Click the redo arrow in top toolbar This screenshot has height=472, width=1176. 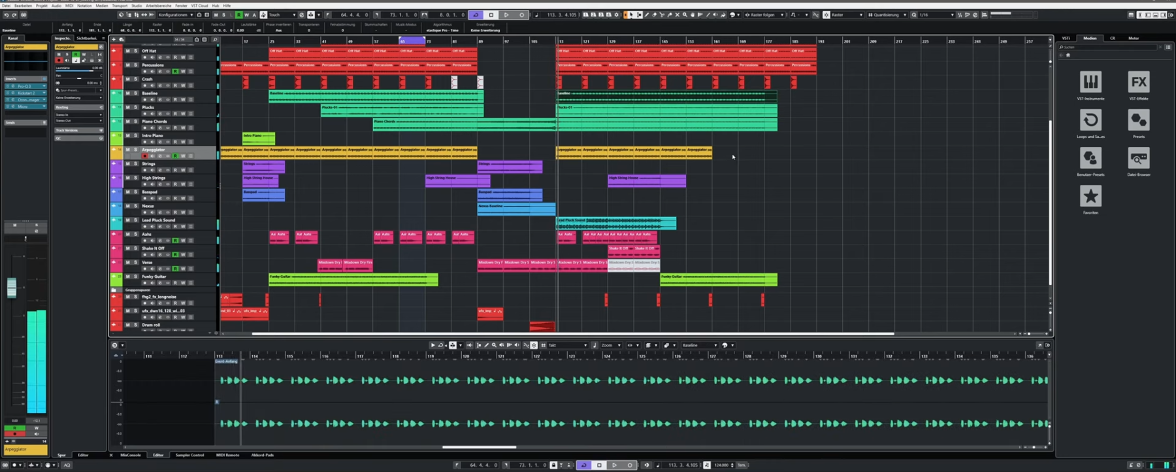15,14
